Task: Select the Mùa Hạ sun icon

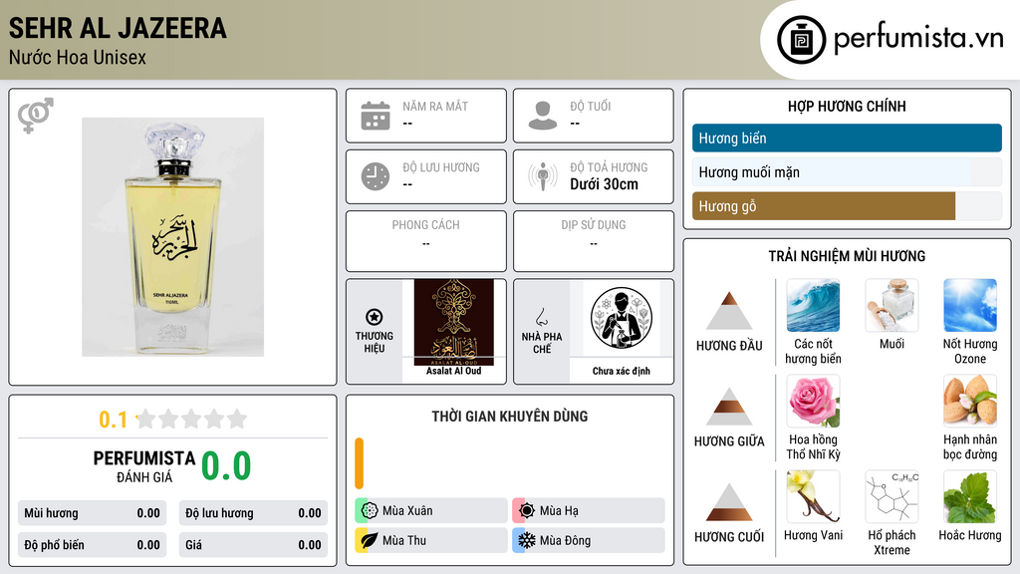Action: tap(527, 511)
